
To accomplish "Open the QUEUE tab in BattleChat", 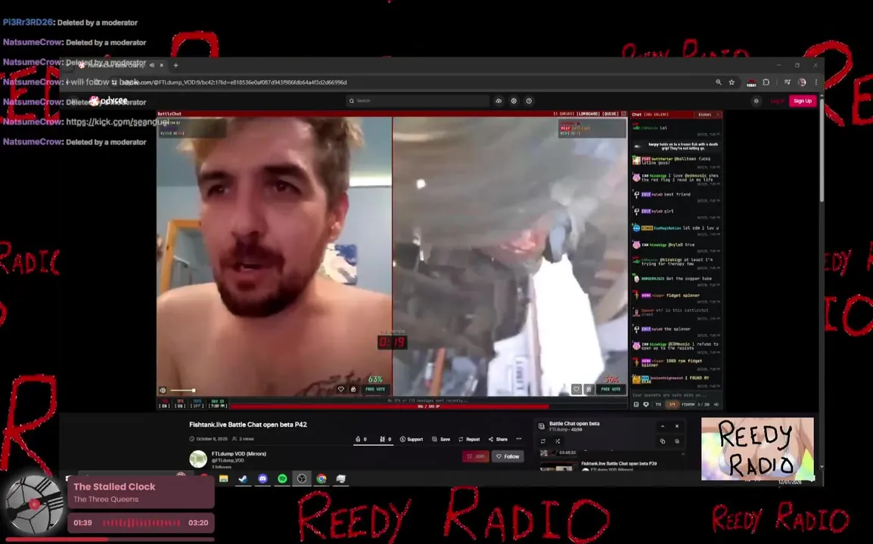I will point(610,113).
